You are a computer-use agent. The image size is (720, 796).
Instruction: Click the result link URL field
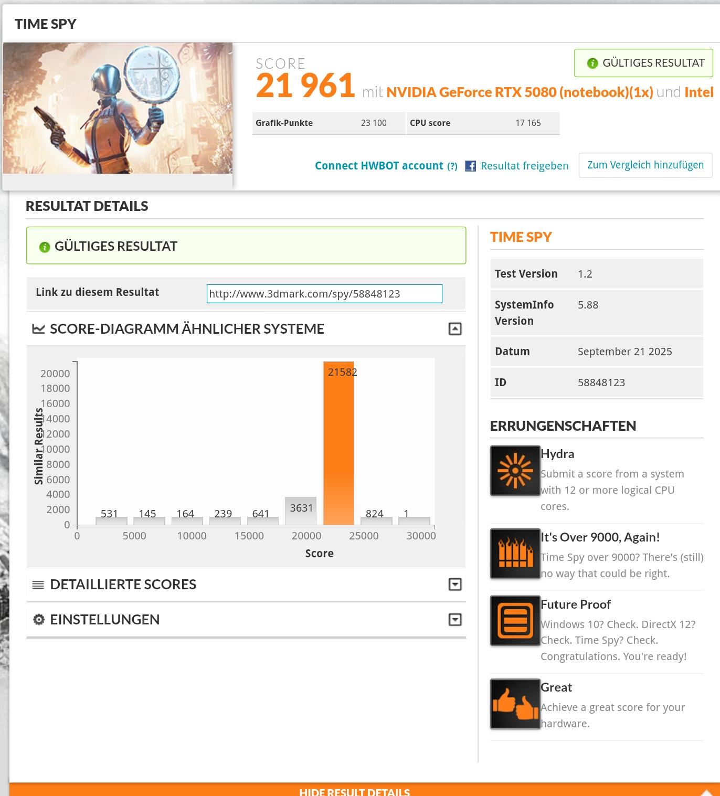(x=324, y=294)
